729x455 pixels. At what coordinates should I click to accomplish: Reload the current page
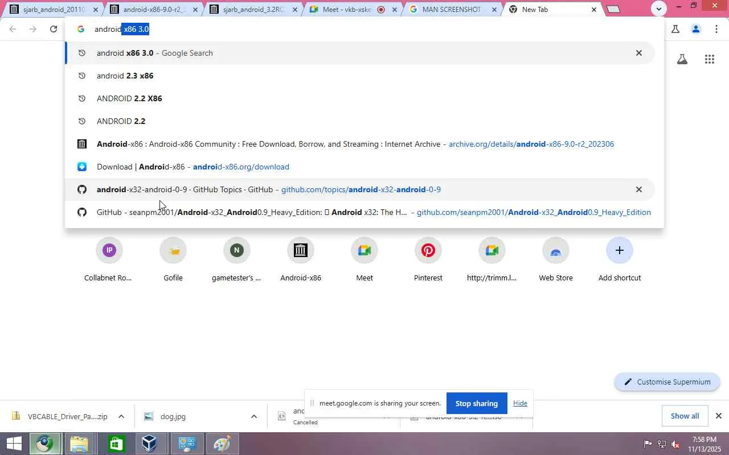(x=54, y=29)
